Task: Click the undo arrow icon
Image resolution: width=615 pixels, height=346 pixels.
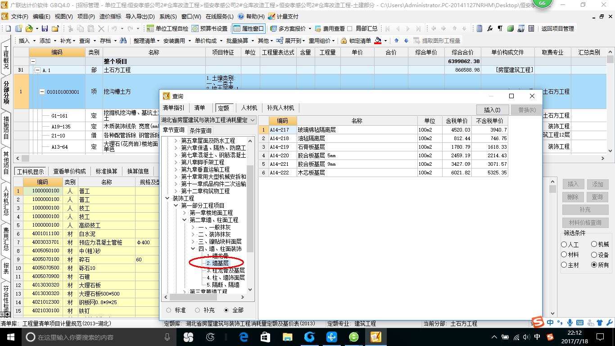Action: tap(114, 28)
